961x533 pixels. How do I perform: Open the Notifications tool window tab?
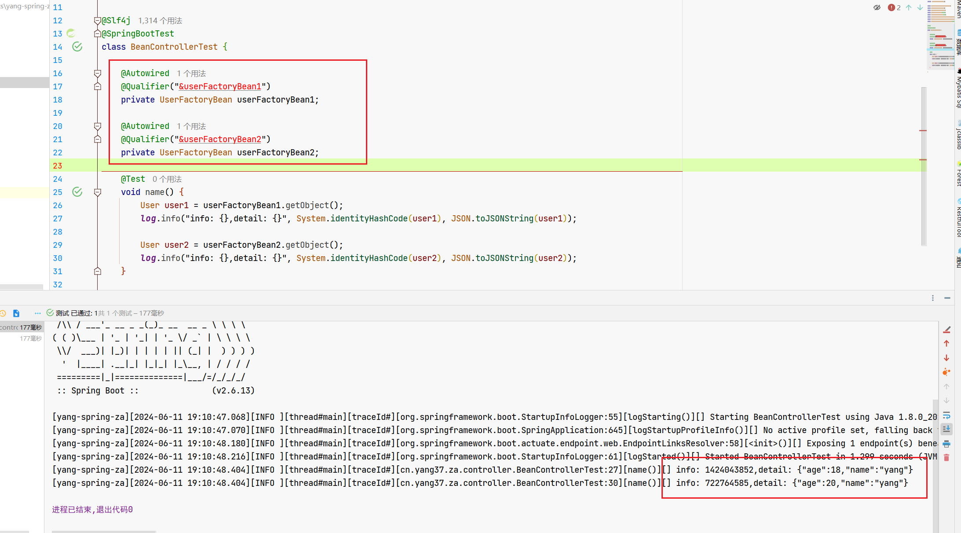click(x=958, y=257)
